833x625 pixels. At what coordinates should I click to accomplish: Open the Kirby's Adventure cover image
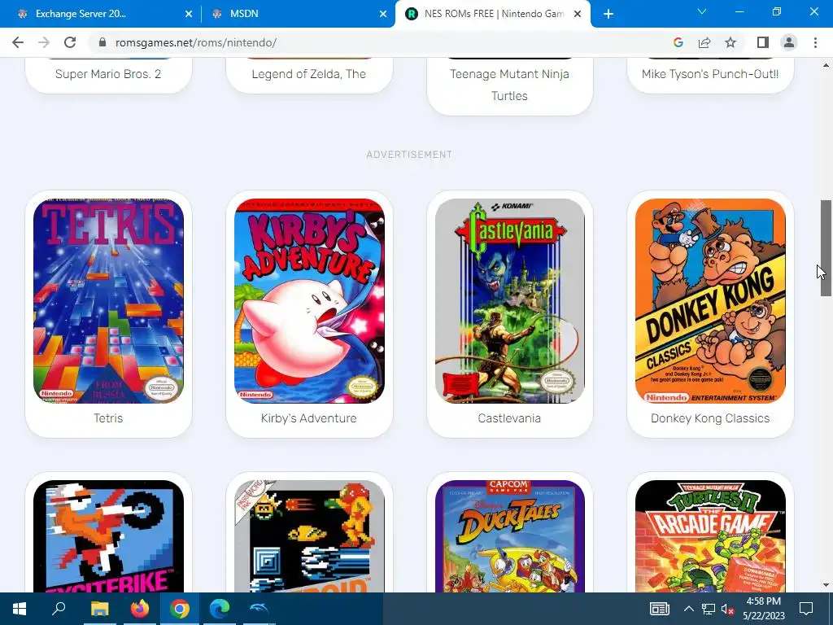pyautogui.click(x=309, y=301)
